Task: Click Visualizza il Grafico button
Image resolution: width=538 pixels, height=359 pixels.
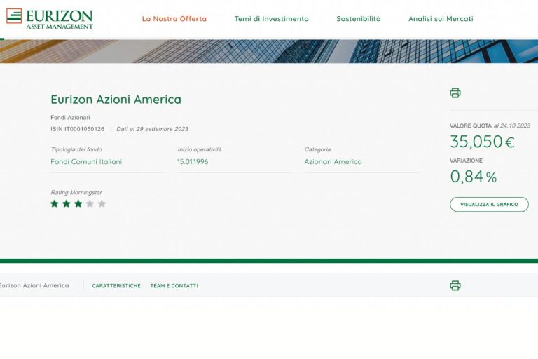Action: (489, 205)
